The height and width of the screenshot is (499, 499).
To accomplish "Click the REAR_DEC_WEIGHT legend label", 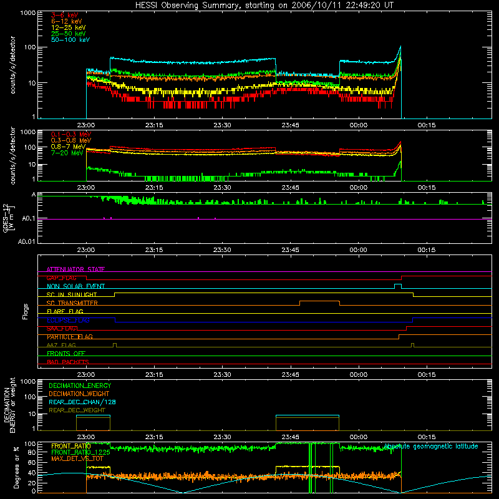I will pyautogui.click(x=77, y=410).
